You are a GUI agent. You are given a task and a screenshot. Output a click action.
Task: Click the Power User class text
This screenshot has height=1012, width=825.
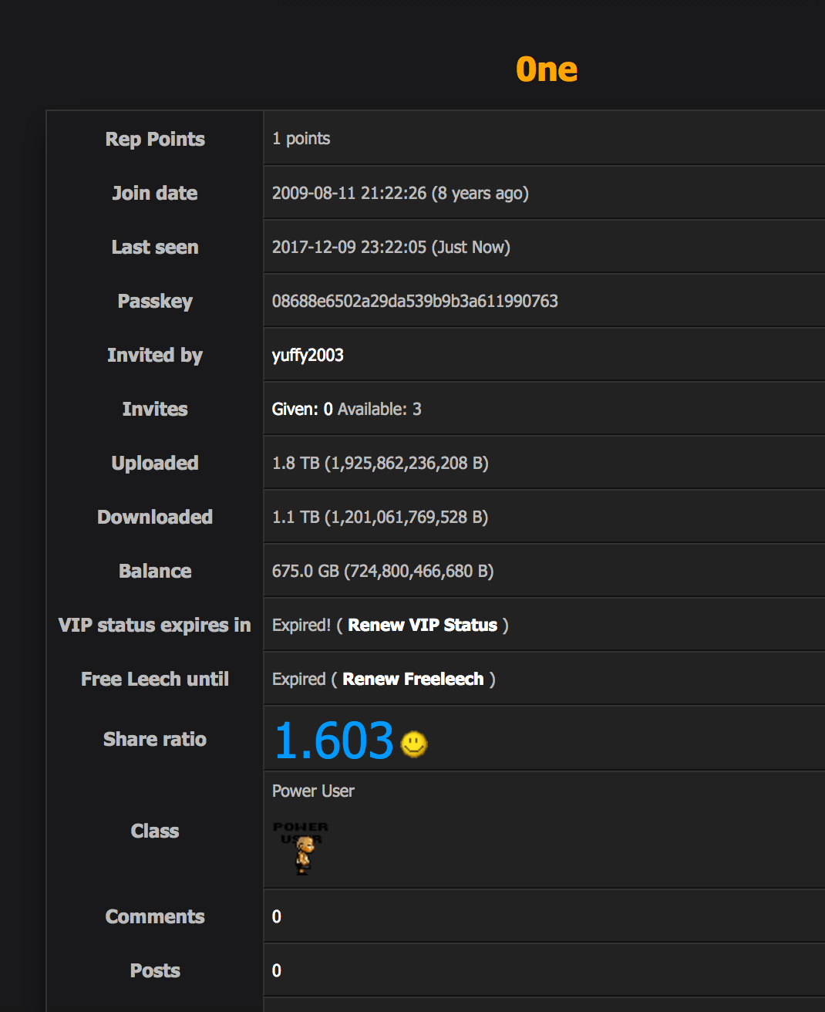(313, 791)
